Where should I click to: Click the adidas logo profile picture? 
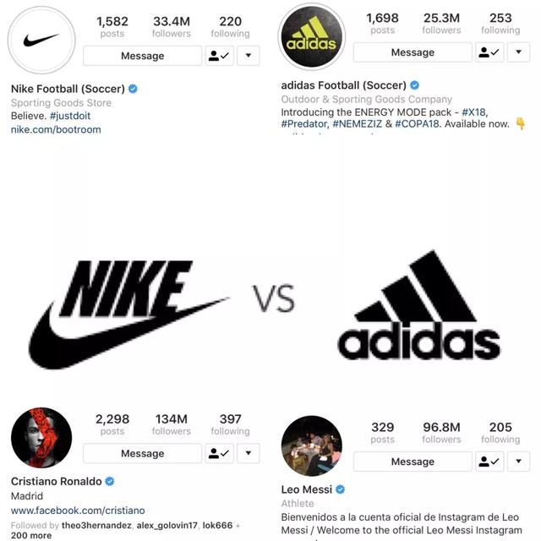point(312,36)
